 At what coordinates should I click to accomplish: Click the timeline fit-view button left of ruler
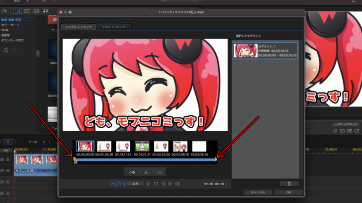tap(6, 151)
